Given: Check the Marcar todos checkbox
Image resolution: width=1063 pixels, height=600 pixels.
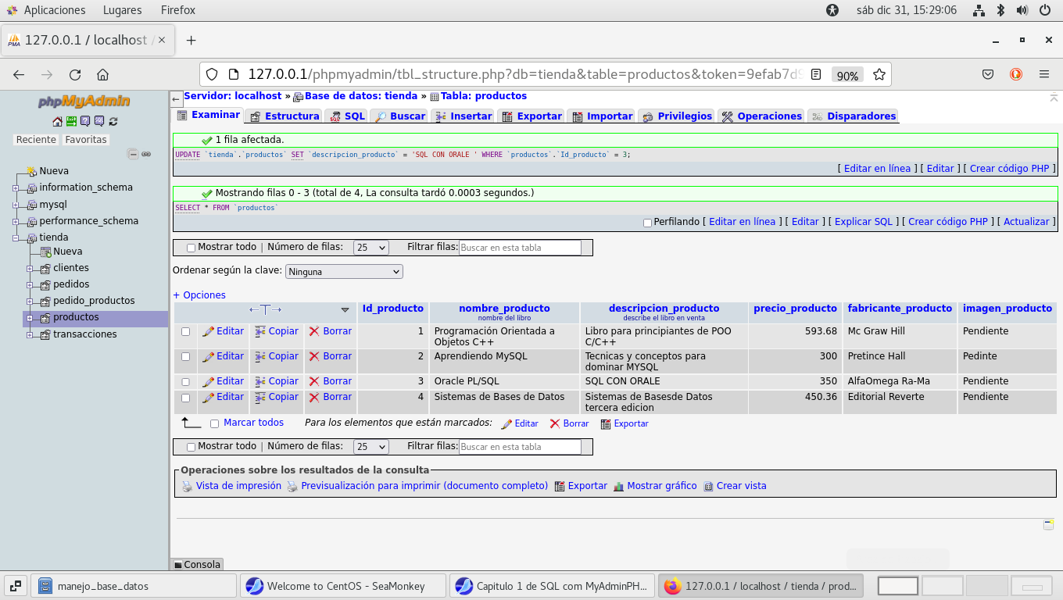Looking at the screenshot, I should click(214, 423).
